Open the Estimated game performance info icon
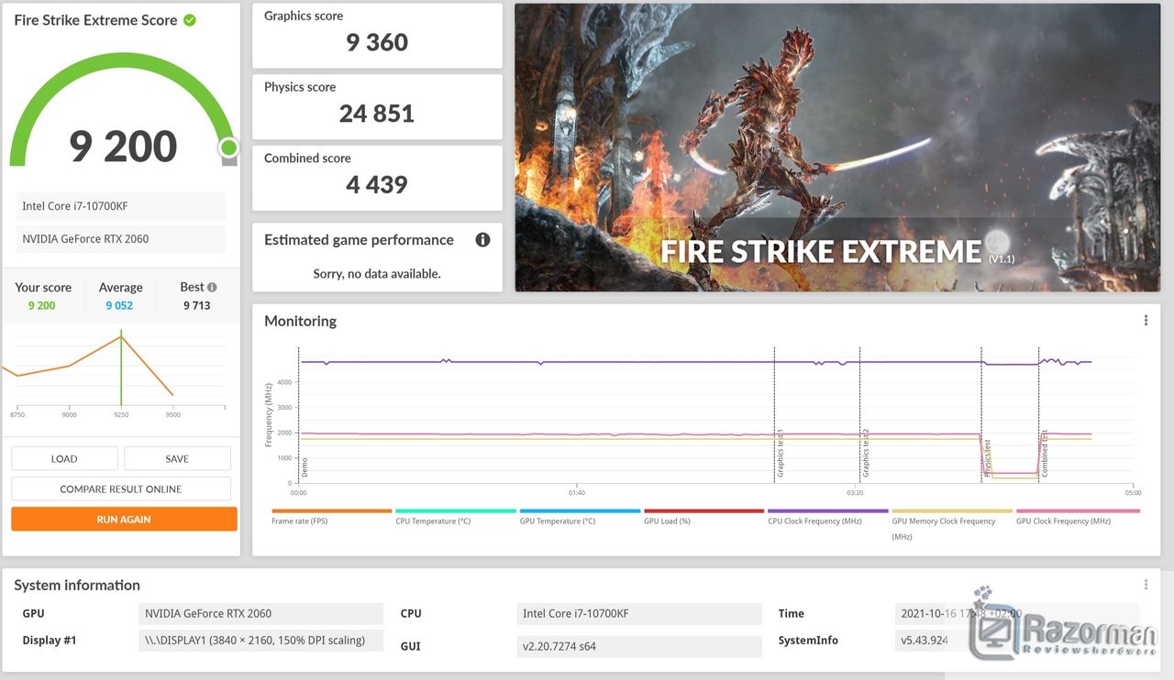 click(482, 240)
